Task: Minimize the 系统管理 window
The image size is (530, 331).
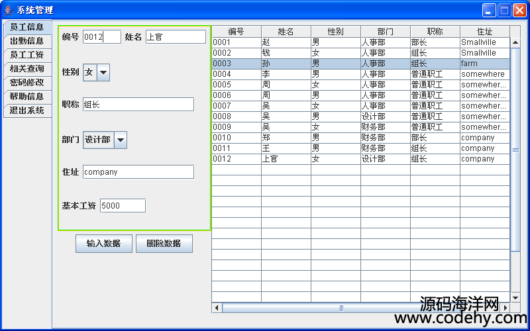Action: tap(489, 10)
